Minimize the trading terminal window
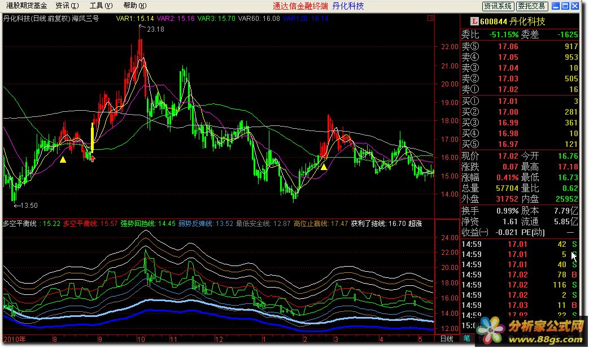The image size is (589, 348). (x=555, y=6)
